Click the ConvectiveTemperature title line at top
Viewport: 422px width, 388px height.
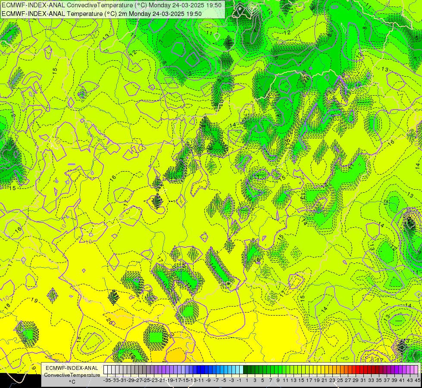click(x=112, y=5)
